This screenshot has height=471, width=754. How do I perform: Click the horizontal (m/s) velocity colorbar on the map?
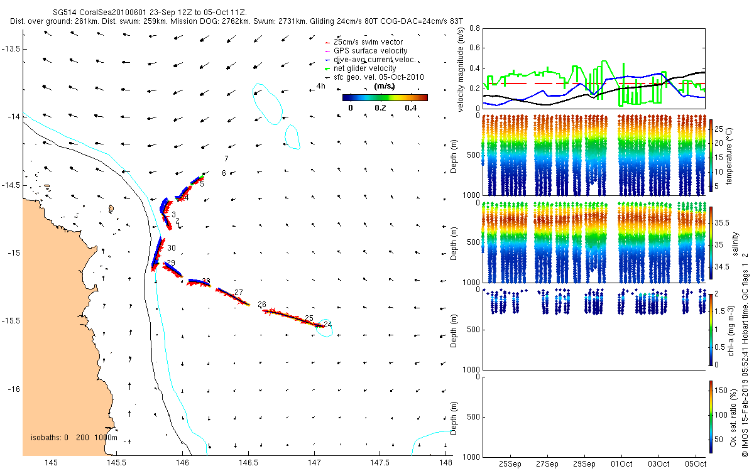coord(385,97)
